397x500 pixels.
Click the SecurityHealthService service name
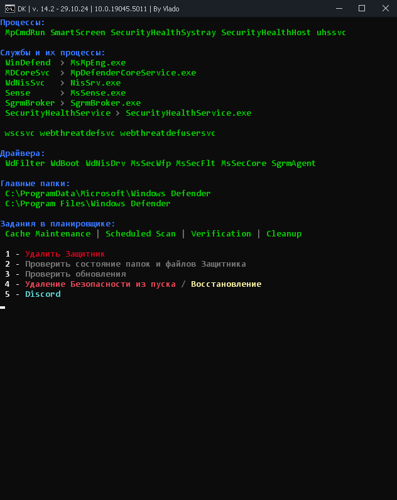tap(58, 113)
